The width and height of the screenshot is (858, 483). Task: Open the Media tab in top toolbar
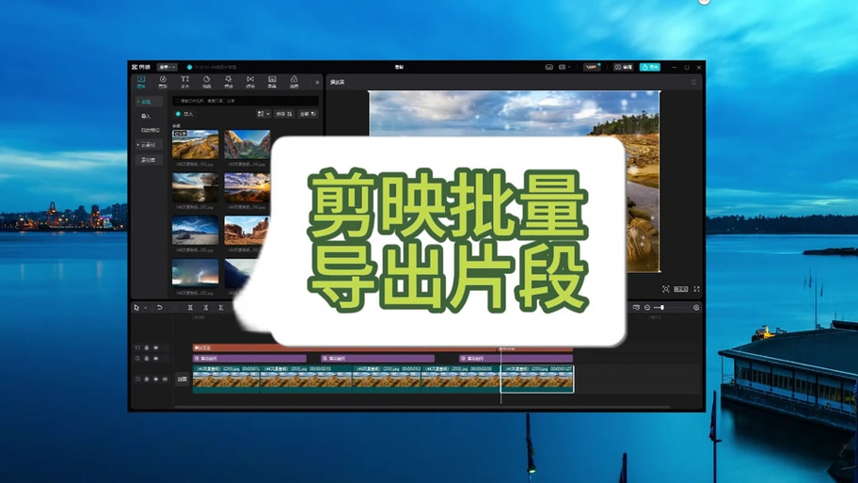click(x=141, y=82)
